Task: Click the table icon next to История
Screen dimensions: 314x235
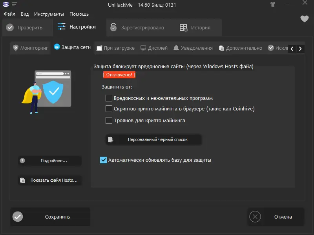Action: pyautogui.click(x=183, y=28)
